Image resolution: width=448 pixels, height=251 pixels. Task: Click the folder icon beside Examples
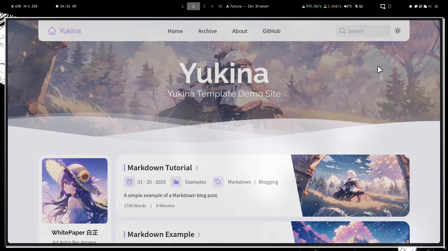(176, 182)
